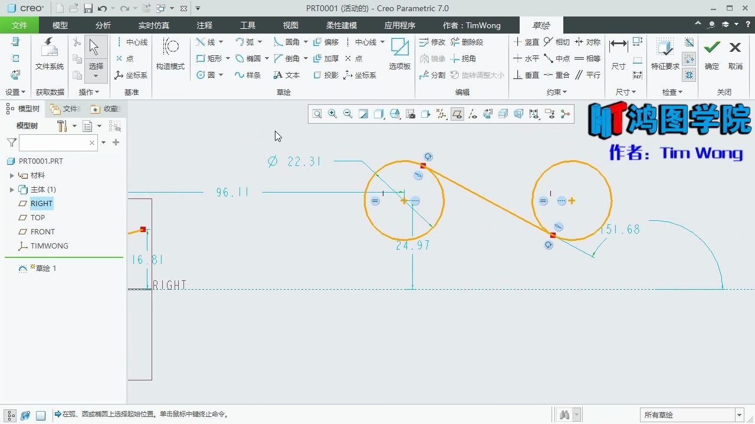This screenshot has height=424, width=755.
Task: Open 特征要求 feature requirements
Action: coord(665,54)
